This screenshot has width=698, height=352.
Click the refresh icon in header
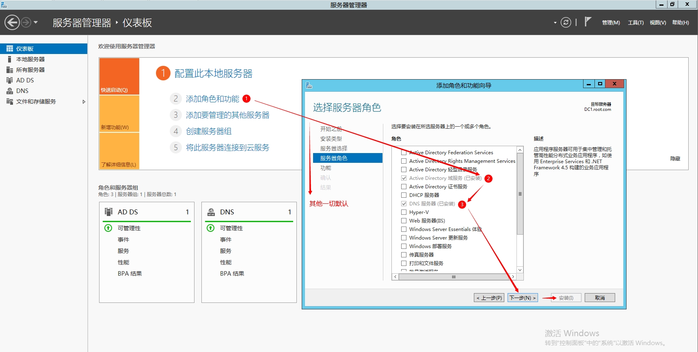click(x=566, y=22)
